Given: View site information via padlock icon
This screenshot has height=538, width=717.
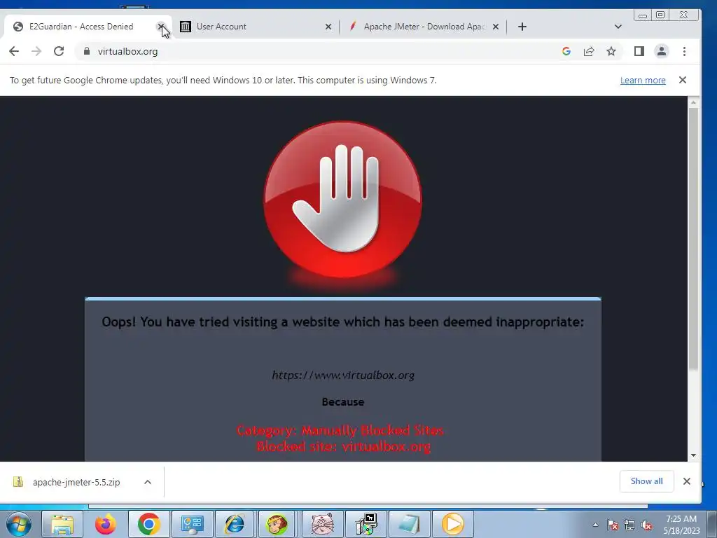Looking at the screenshot, I should coord(86,51).
